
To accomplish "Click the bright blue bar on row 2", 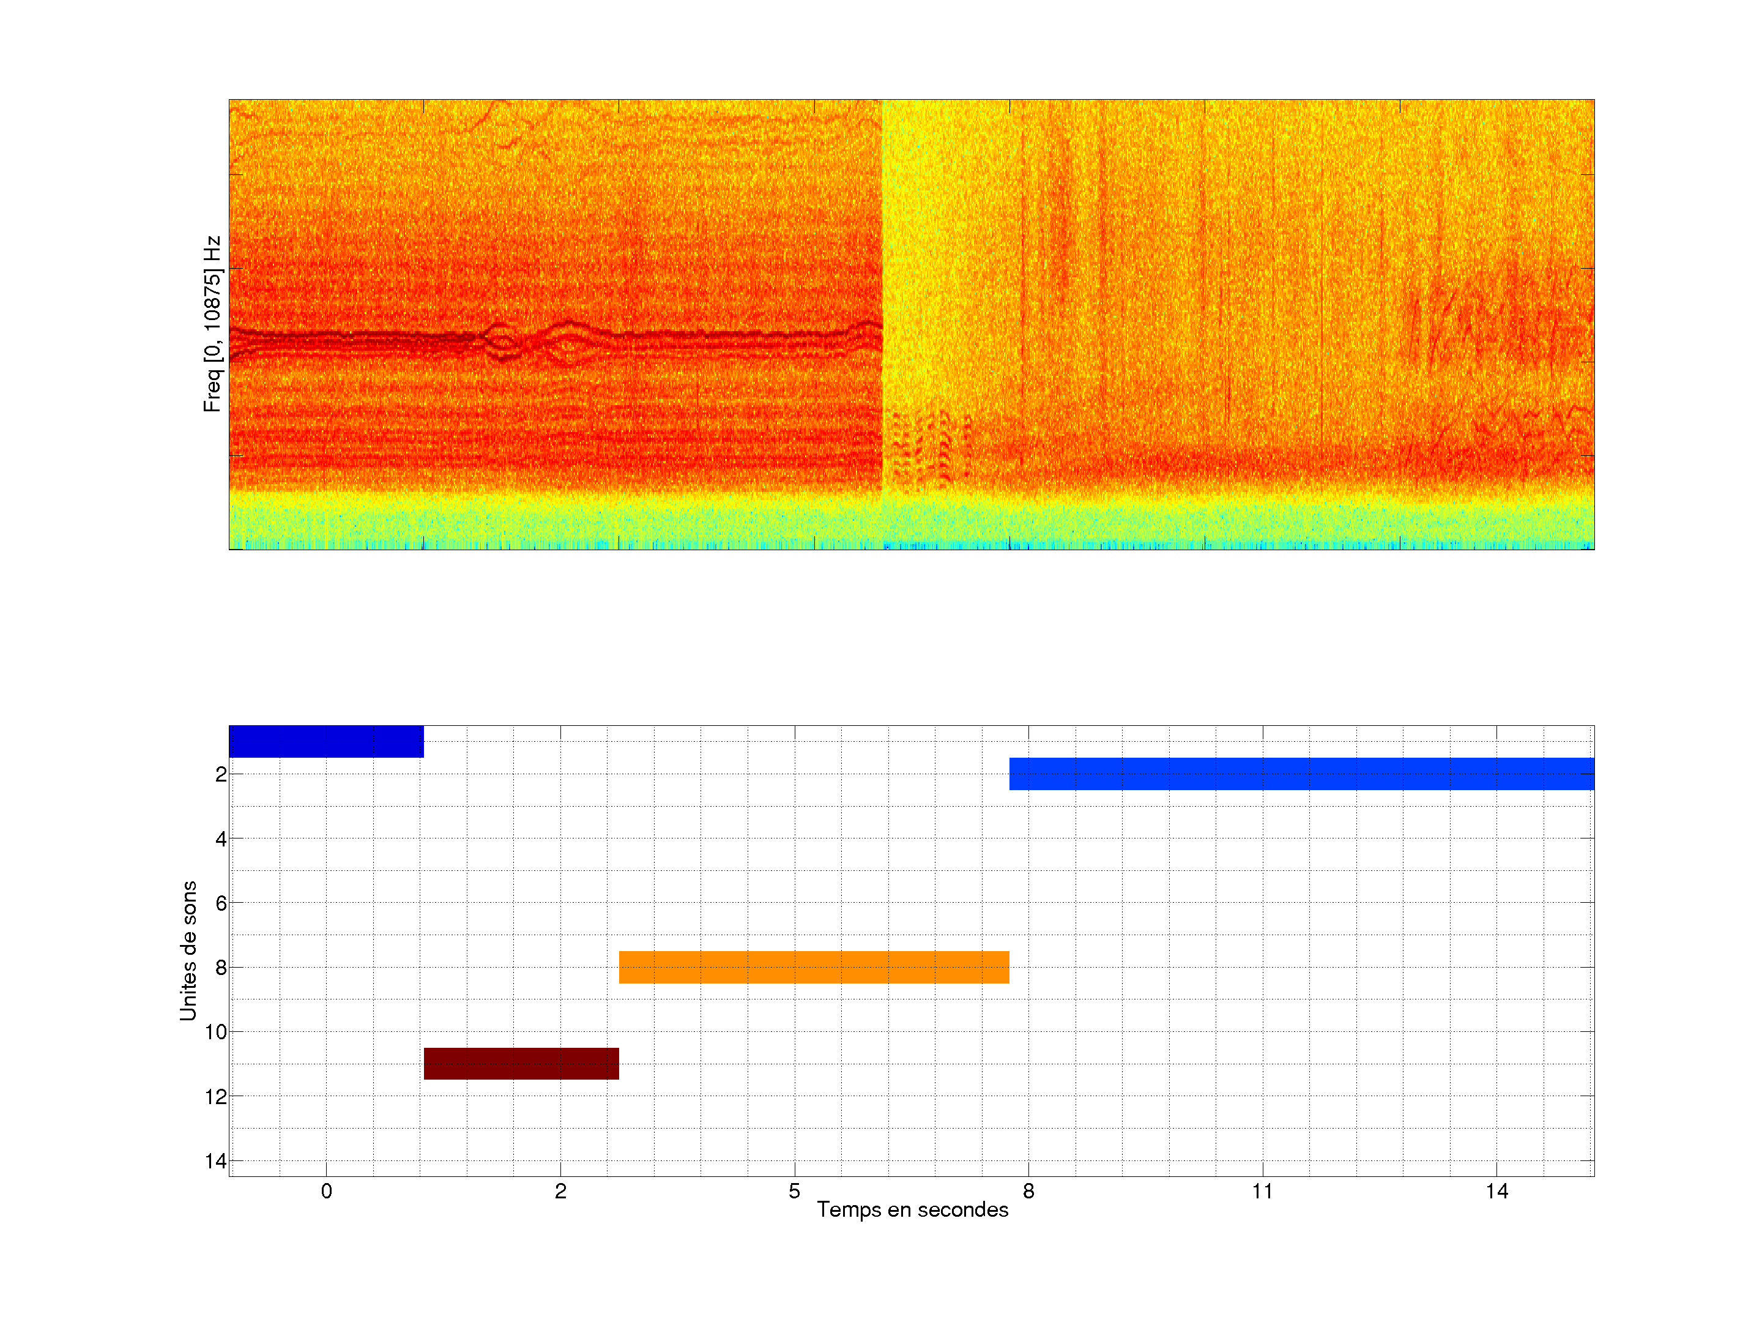I will pos(1301,774).
